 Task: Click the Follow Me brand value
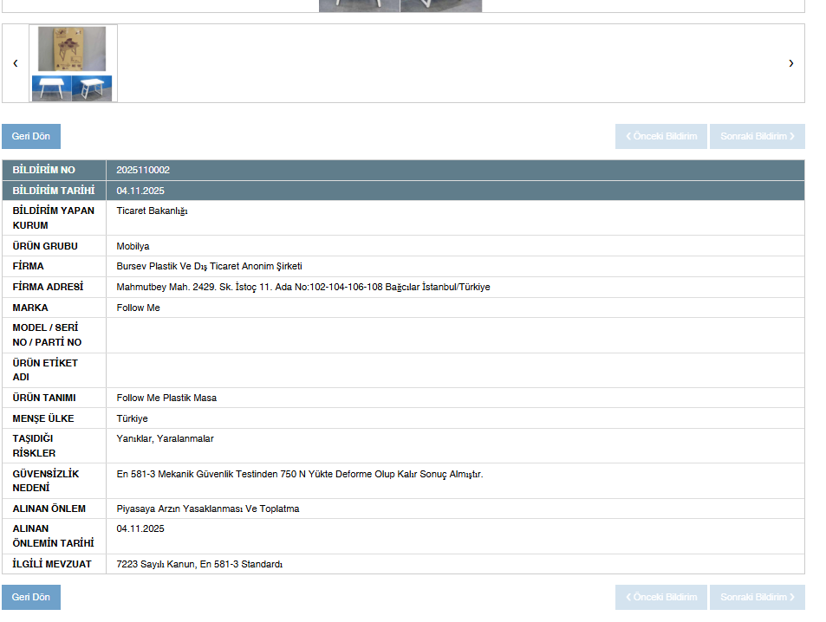138,308
